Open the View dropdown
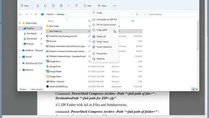The height and width of the screenshot is (118, 209). (x=103, y=6)
